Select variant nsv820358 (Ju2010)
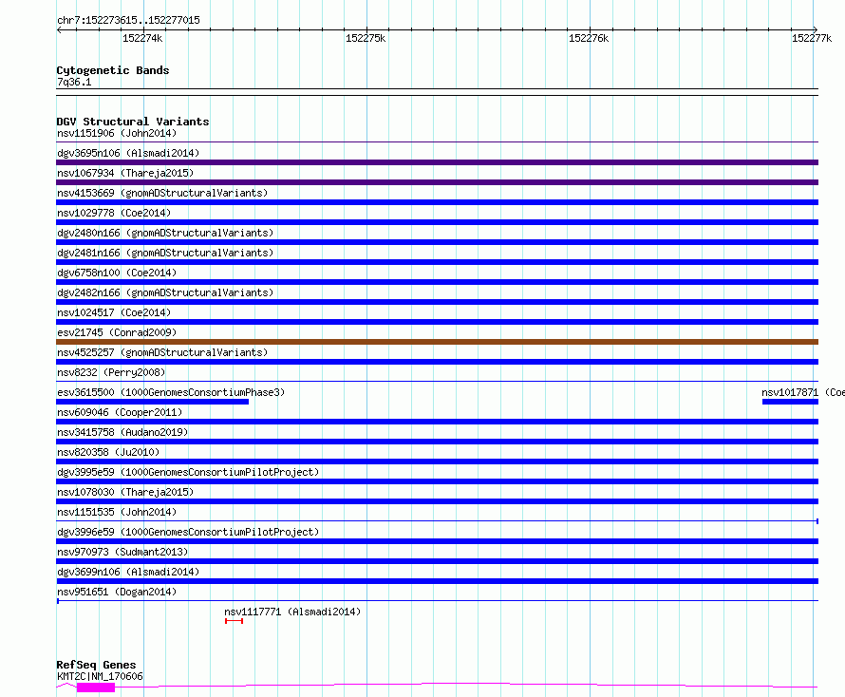Screen dimensions: 845x697 [108, 452]
